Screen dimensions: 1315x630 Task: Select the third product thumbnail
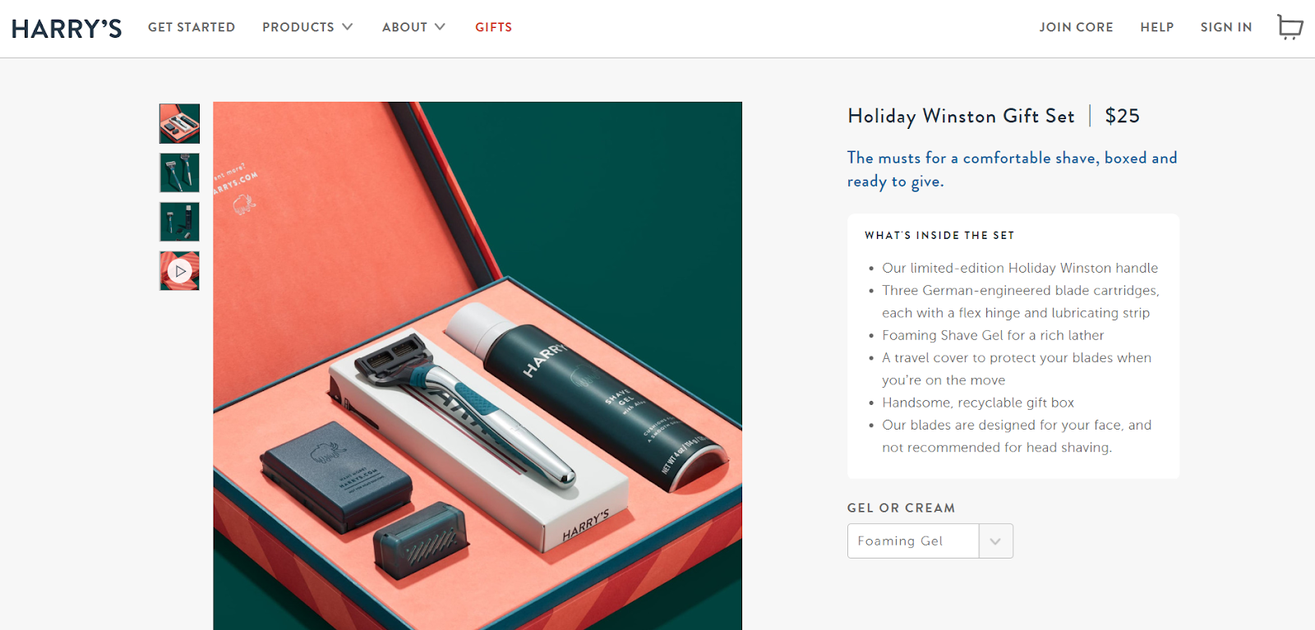(179, 222)
